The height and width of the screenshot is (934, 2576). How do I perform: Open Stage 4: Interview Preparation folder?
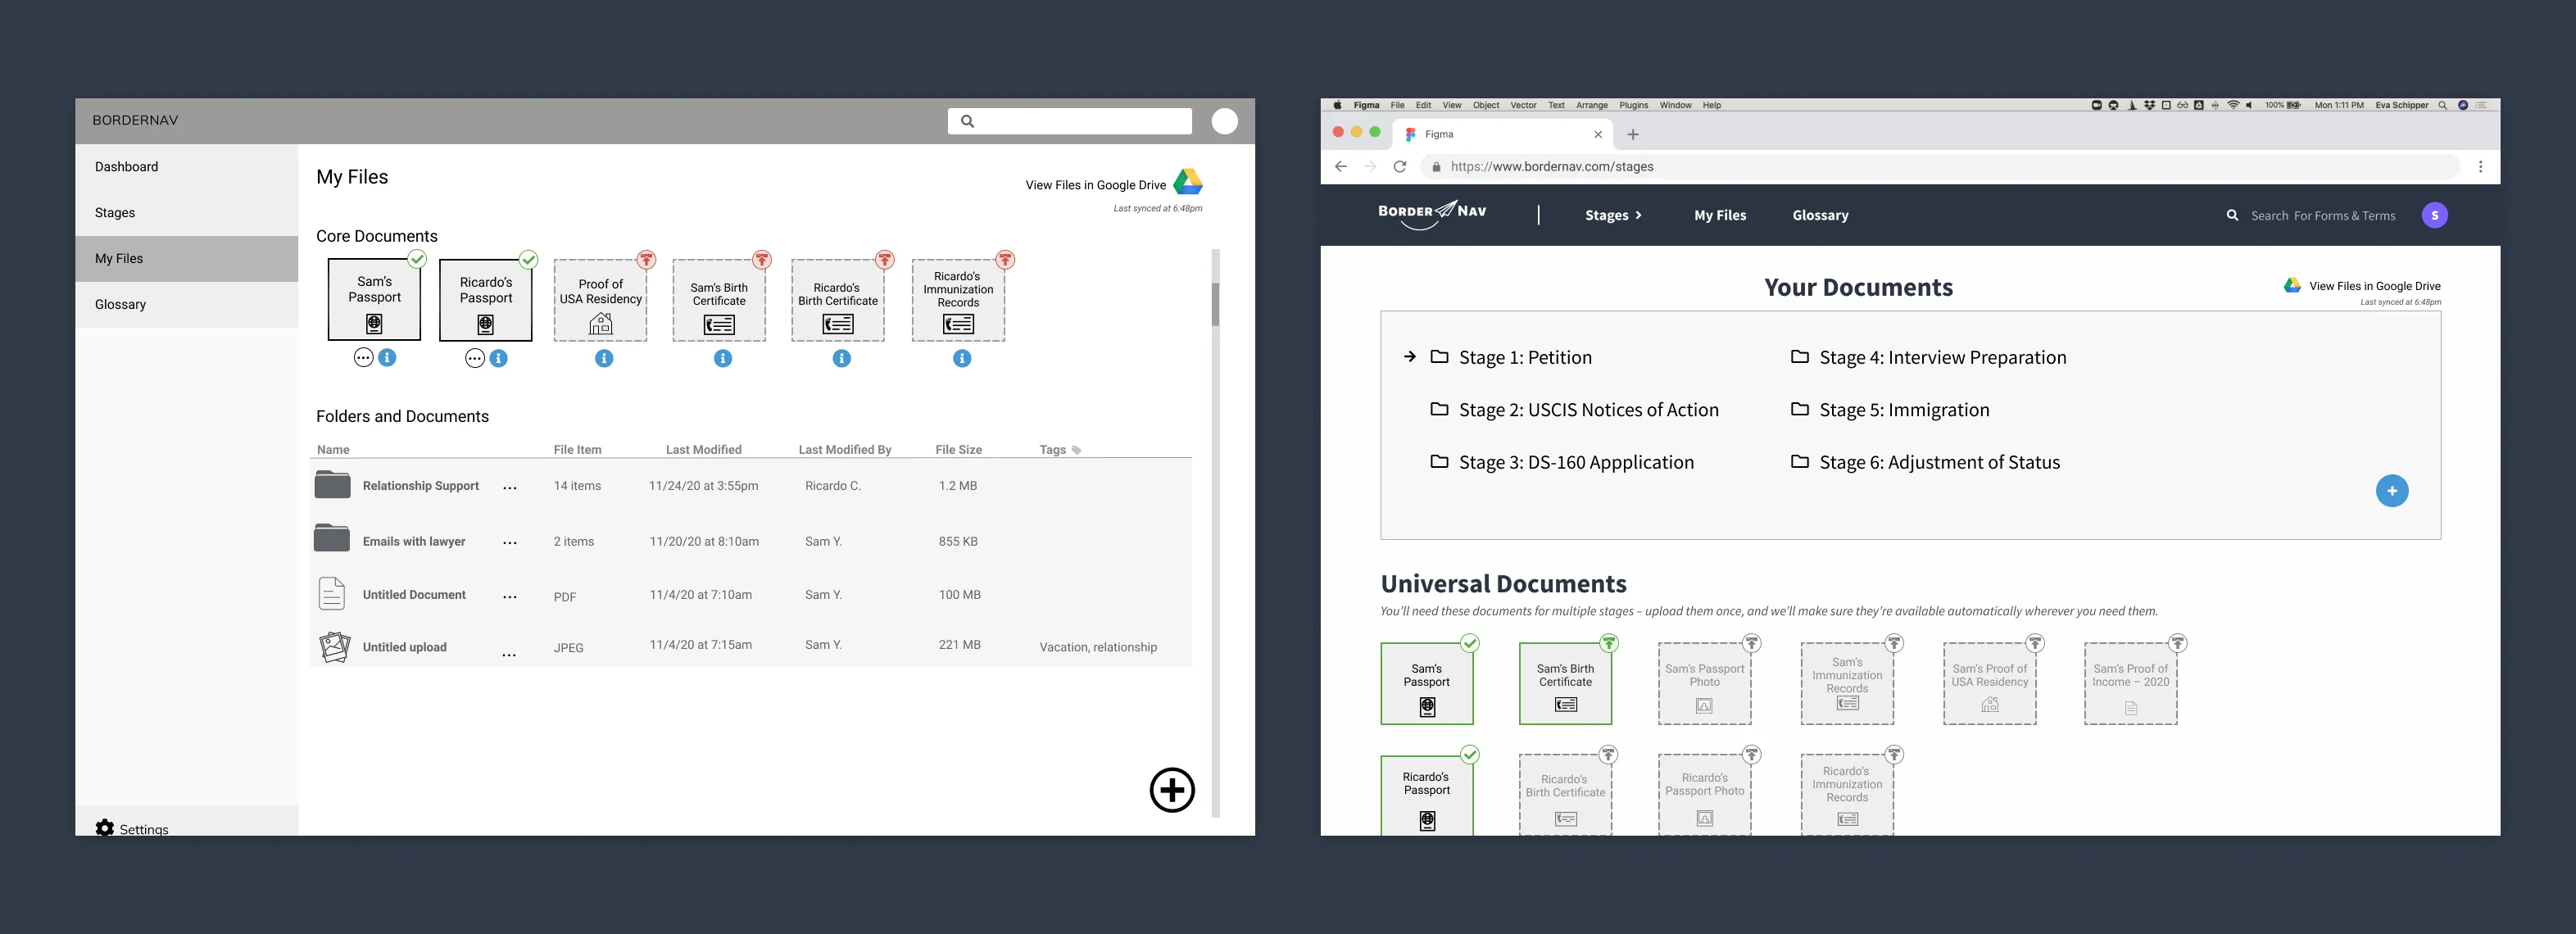[1928, 357]
